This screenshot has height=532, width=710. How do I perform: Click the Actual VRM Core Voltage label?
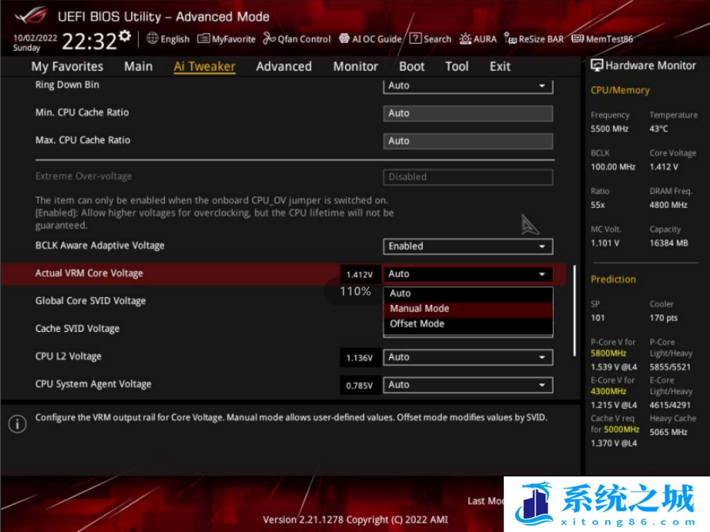[89, 273]
